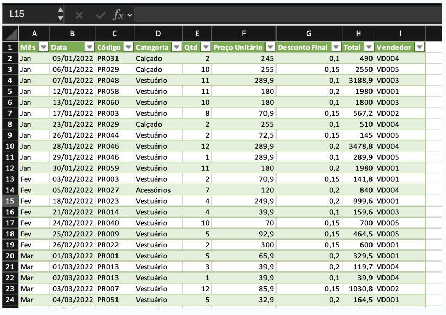Click the total cell 1030,8
The height and width of the screenshot is (315, 446).
point(358,289)
